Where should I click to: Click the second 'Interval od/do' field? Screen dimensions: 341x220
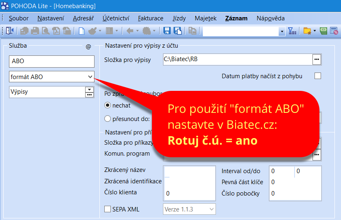(x=308, y=171)
